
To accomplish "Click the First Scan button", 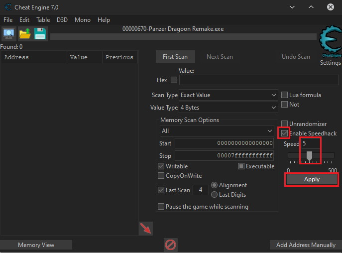I will [175, 57].
